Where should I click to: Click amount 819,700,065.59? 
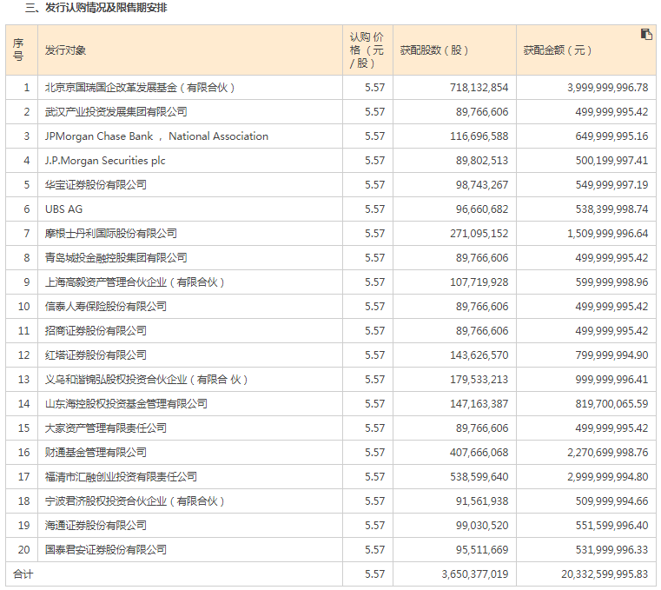coord(611,404)
